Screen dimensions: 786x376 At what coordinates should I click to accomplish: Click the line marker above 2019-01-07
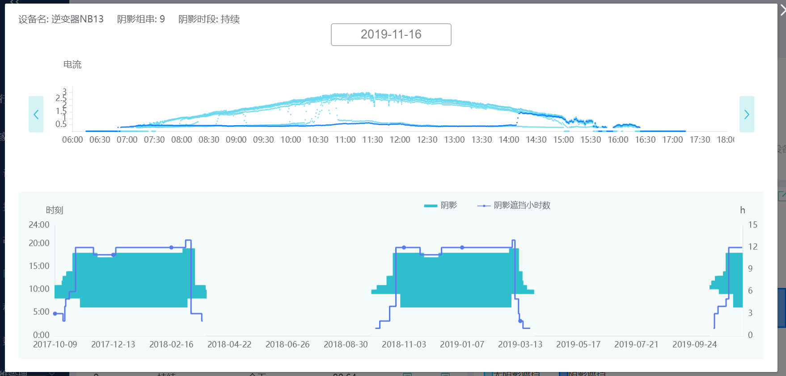click(462, 247)
